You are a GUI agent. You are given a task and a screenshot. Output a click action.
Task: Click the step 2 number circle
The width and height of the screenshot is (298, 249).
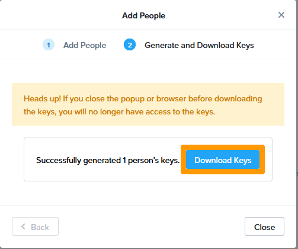point(130,44)
